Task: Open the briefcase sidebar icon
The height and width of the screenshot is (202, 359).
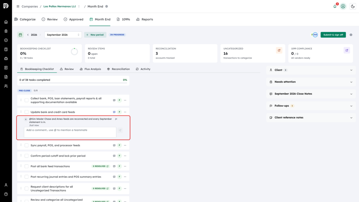Action: [6, 59]
